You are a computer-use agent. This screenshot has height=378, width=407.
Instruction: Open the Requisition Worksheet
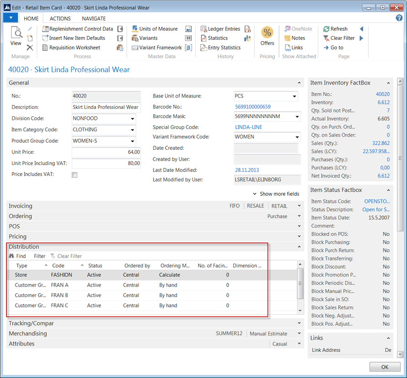tap(74, 48)
